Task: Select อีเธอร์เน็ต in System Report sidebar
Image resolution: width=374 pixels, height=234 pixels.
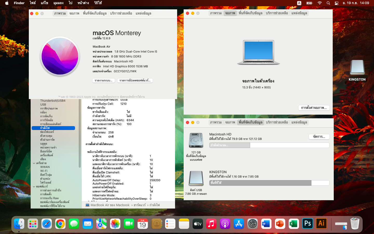Action: coord(46,151)
